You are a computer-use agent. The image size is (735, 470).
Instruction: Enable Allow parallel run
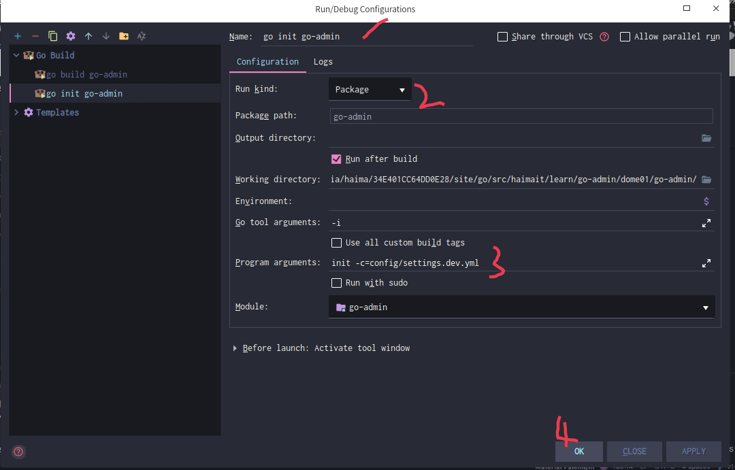tap(625, 37)
